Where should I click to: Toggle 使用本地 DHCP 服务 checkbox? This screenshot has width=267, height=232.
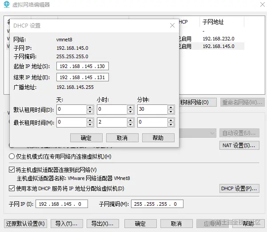pos(12,188)
